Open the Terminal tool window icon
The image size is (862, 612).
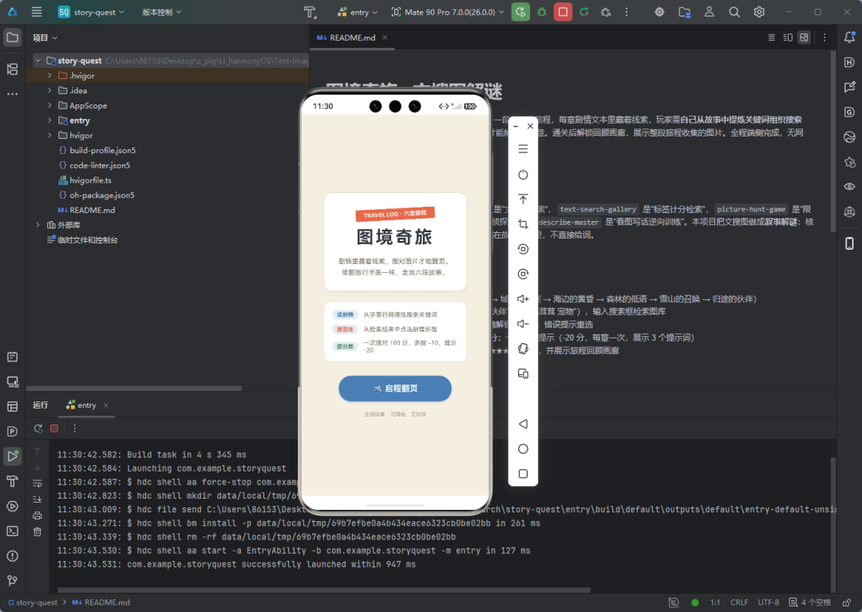click(x=12, y=531)
